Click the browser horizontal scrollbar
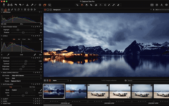Viewport: 169px width, 106px height. coord(58,105)
